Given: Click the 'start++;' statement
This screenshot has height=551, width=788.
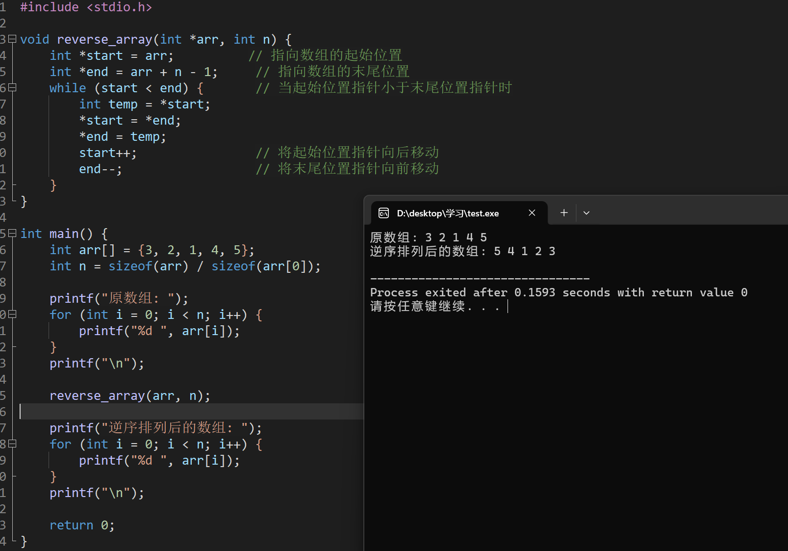Looking at the screenshot, I should click(108, 153).
